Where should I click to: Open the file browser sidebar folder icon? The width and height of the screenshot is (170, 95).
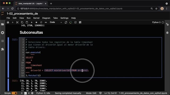pyautogui.click(x=2, y=24)
